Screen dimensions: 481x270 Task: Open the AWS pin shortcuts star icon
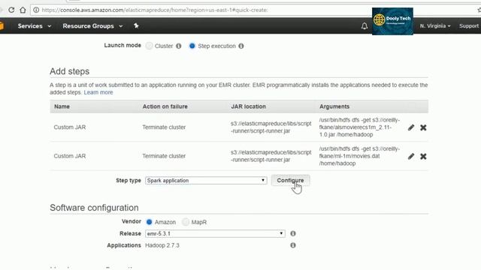coord(136,25)
